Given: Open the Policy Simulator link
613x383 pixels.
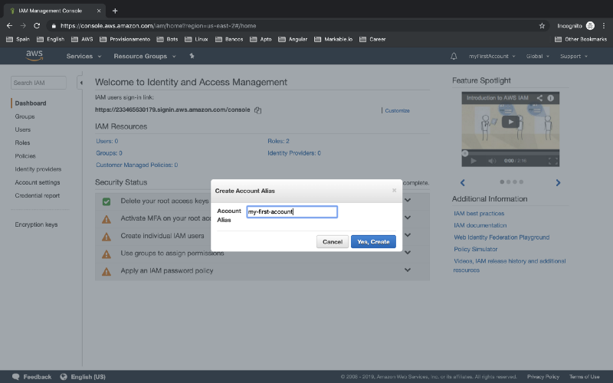Looking at the screenshot, I should [475, 249].
